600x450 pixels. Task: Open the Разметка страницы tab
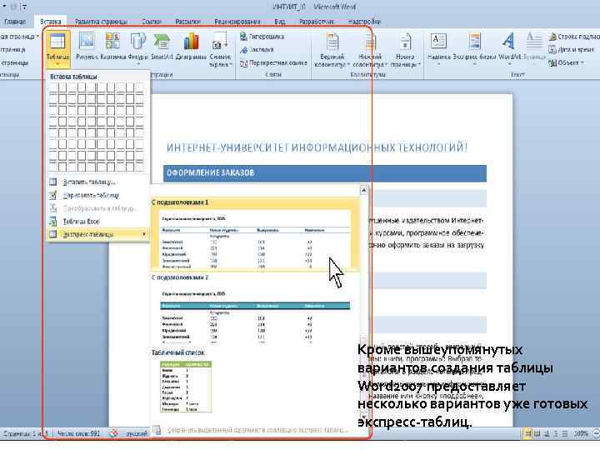[x=101, y=22]
